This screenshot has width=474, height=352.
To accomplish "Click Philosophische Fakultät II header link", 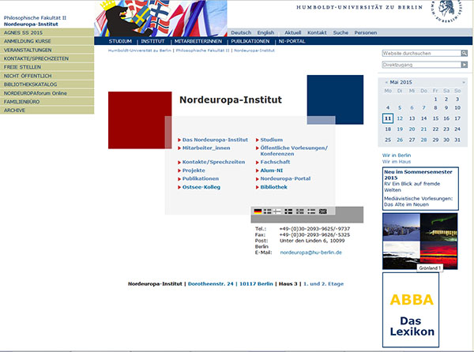I will pos(35,18).
